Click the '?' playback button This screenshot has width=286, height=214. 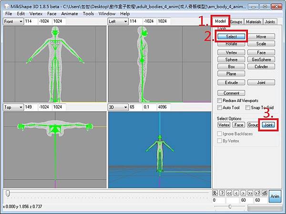222,193
